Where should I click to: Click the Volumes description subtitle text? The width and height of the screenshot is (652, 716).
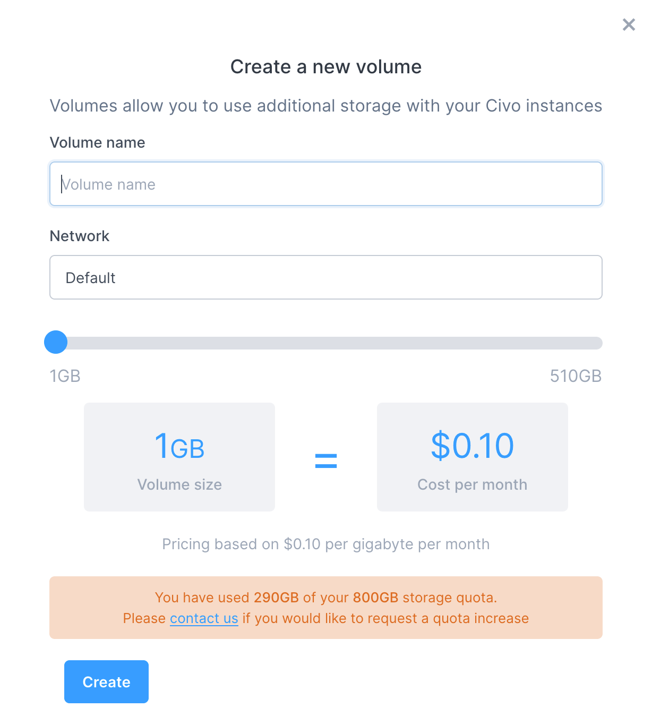(326, 106)
